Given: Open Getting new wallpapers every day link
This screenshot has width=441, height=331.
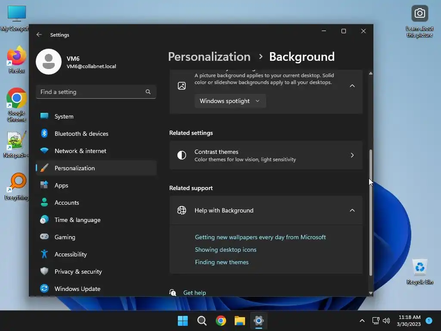Looking at the screenshot, I should click(x=260, y=237).
